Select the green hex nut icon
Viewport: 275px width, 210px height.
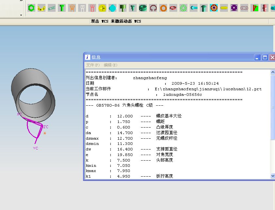click(x=31, y=8)
